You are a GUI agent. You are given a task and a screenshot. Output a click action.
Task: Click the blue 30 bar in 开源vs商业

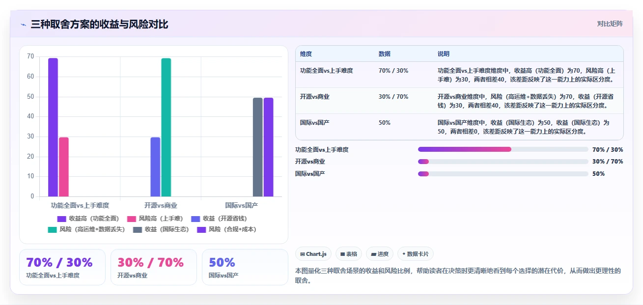(x=155, y=167)
